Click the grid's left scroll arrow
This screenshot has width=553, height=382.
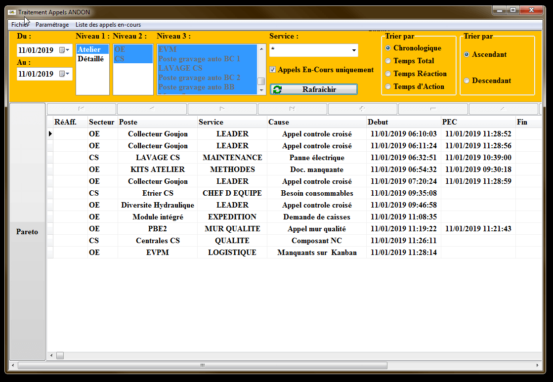[51, 355]
